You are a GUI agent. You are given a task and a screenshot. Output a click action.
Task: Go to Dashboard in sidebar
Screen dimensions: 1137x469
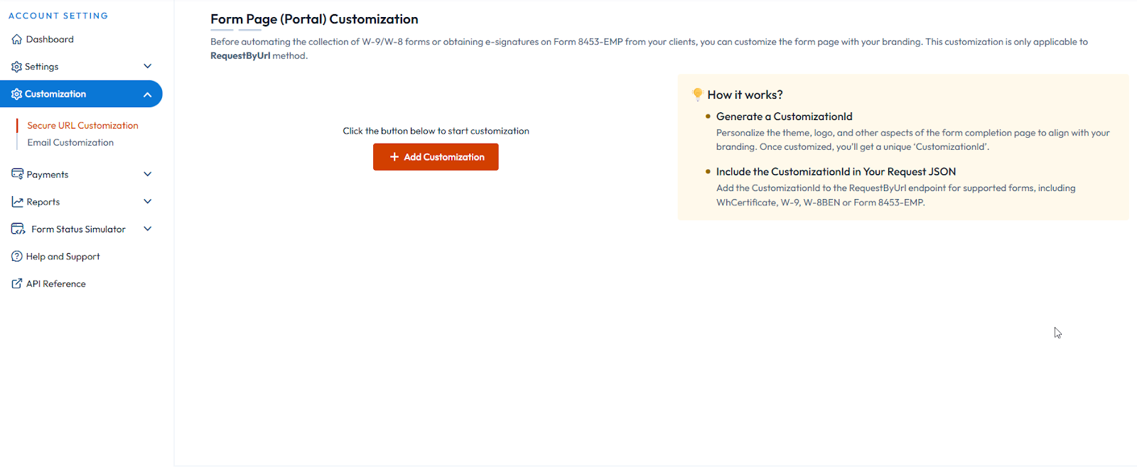coord(50,40)
